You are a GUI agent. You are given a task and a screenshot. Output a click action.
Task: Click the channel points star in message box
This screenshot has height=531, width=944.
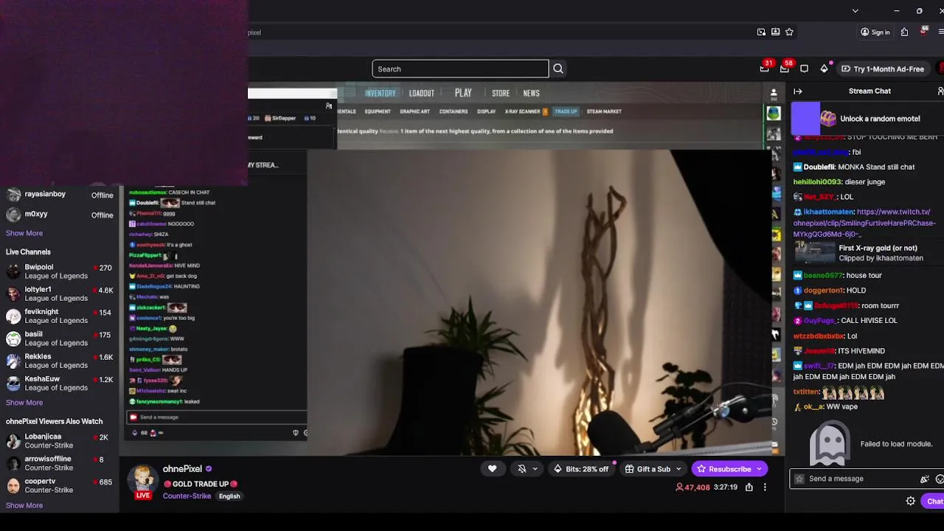tap(799, 479)
